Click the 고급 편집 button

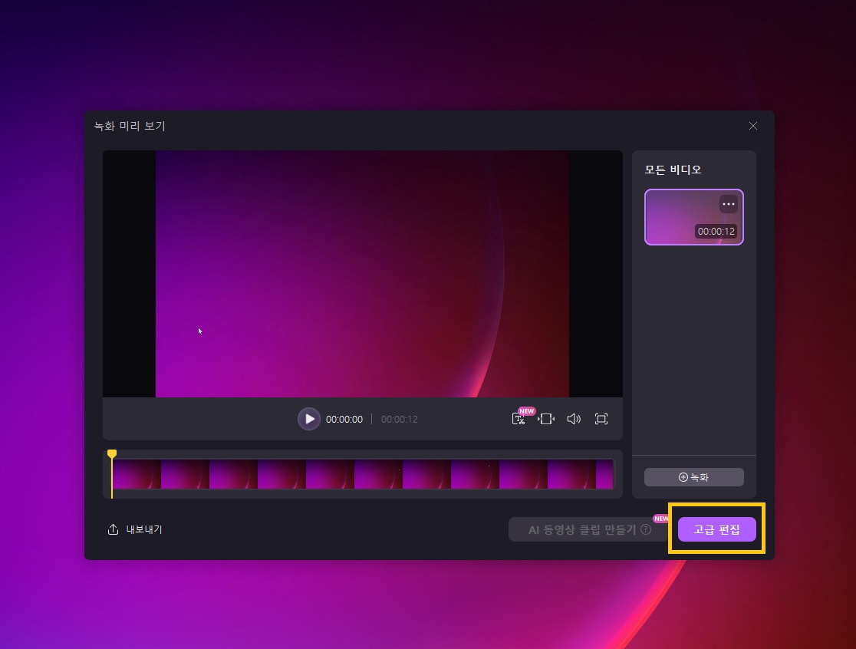pos(717,529)
